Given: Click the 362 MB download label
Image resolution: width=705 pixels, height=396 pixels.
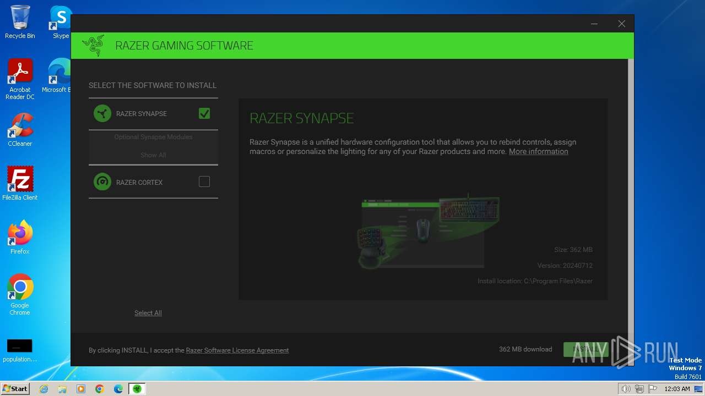Looking at the screenshot, I should 525,349.
